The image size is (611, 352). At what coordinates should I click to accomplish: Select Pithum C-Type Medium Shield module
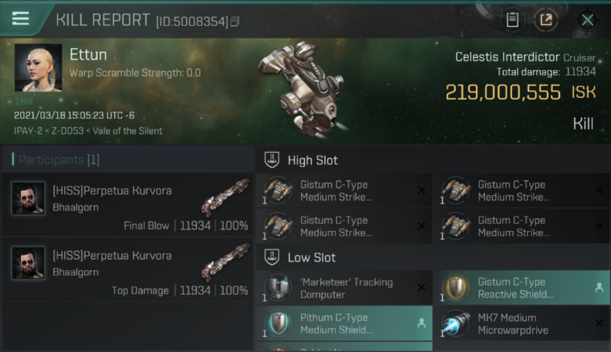click(344, 323)
